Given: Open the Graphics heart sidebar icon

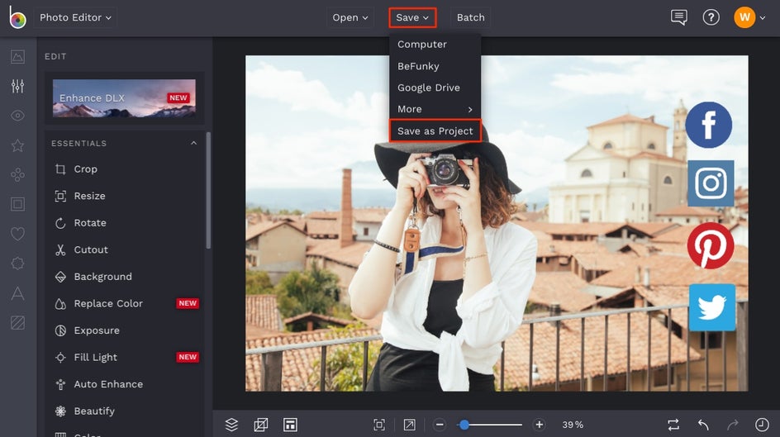Looking at the screenshot, I should 17,234.
